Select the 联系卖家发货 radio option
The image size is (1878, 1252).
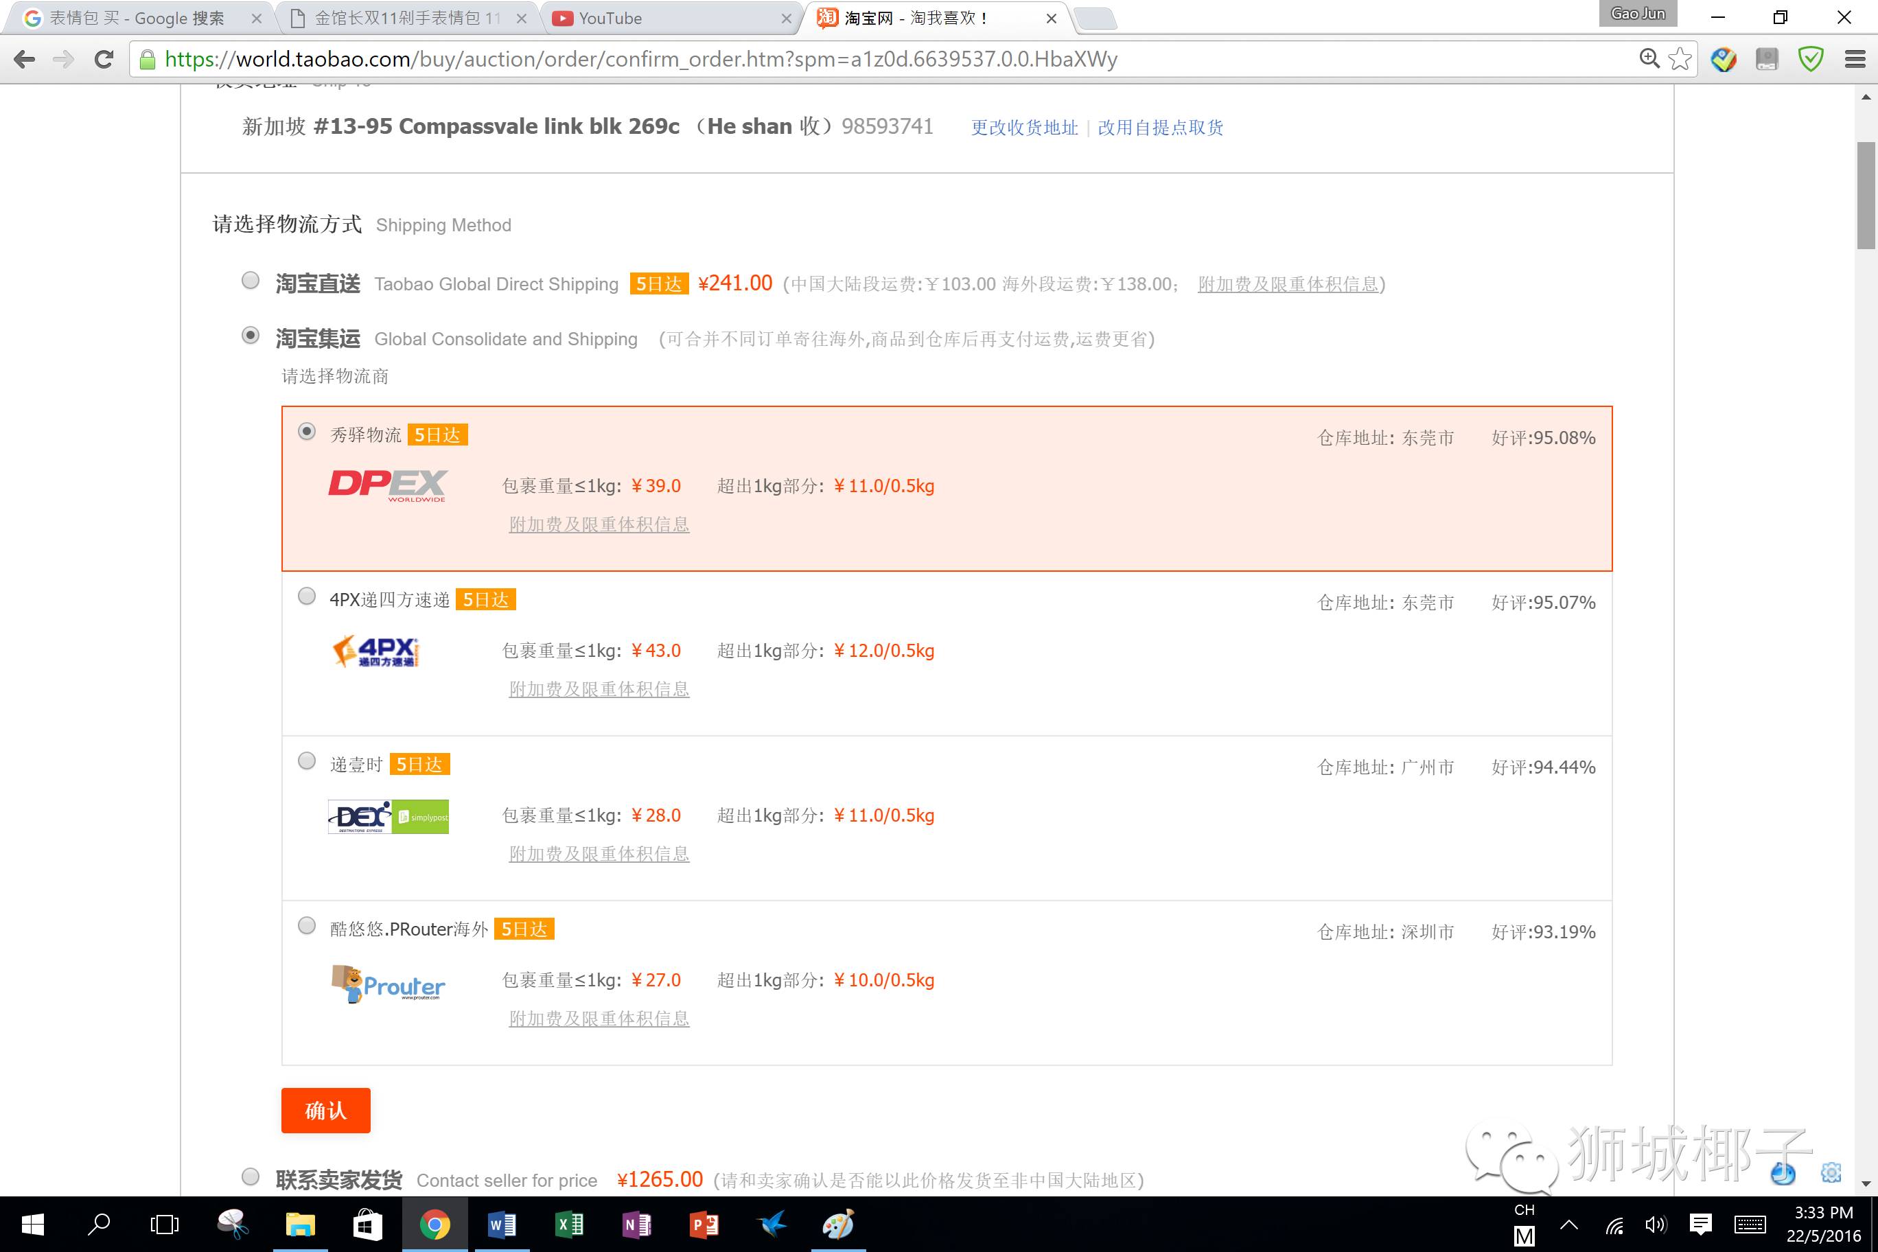coord(251,1177)
